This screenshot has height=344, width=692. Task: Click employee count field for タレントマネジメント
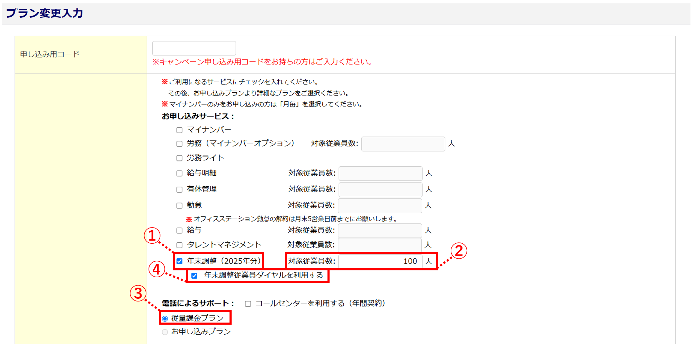[380, 245]
